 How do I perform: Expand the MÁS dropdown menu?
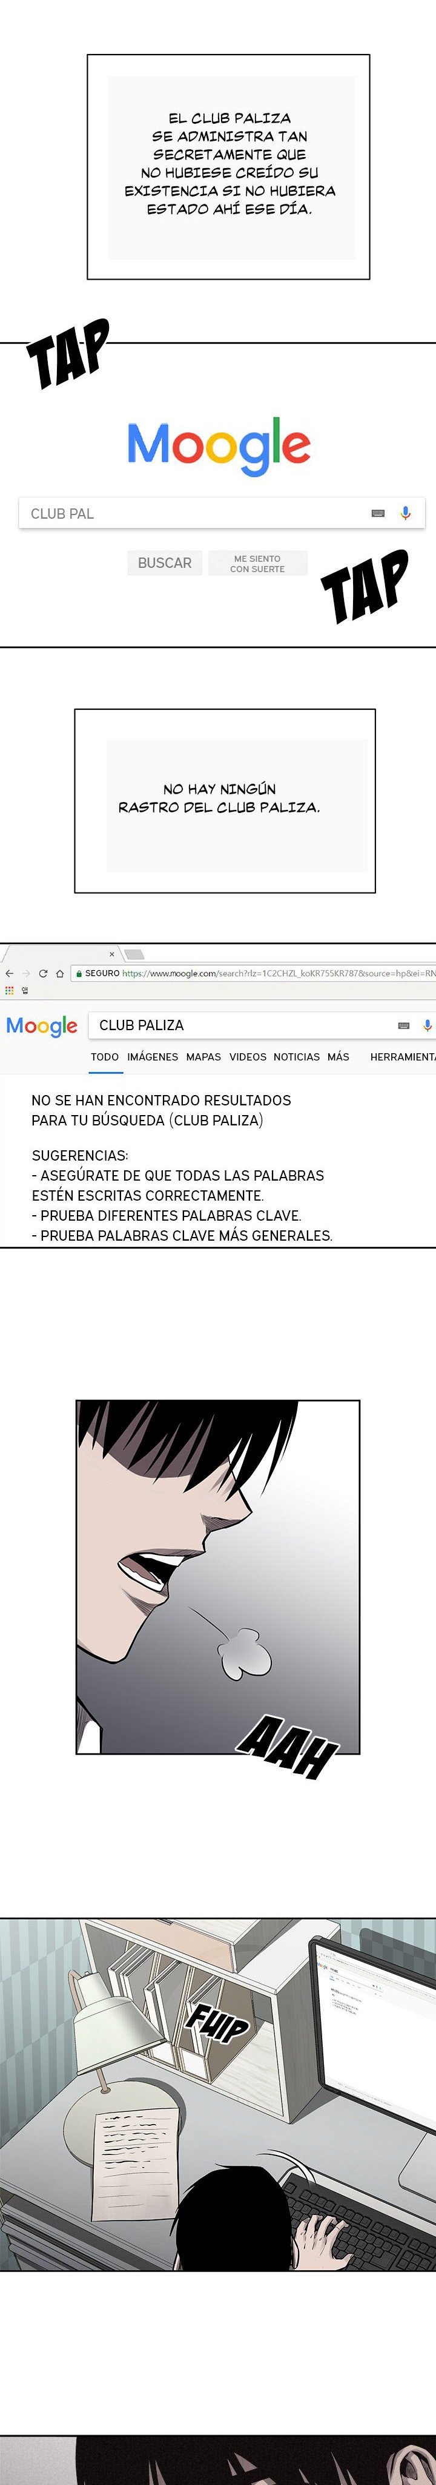click(x=338, y=1057)
